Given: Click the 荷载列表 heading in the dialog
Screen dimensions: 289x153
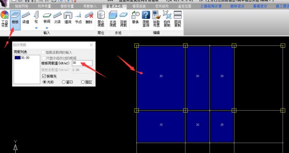Looking at the screenshot, I should [20, 52].
